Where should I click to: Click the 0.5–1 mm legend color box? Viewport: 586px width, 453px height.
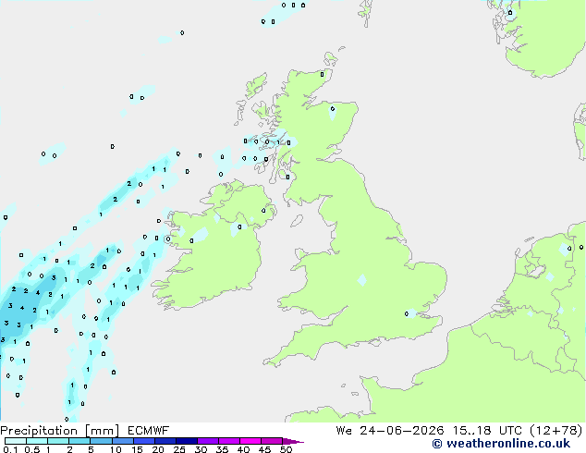click(37, 441)
